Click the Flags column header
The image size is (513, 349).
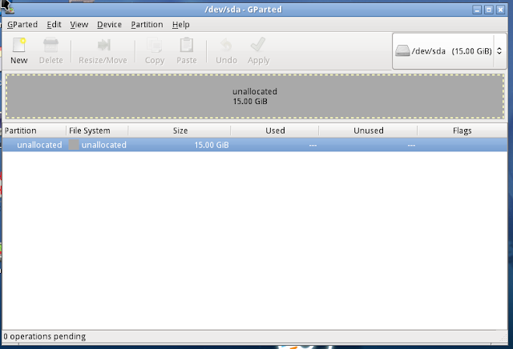tap(463, 130)
